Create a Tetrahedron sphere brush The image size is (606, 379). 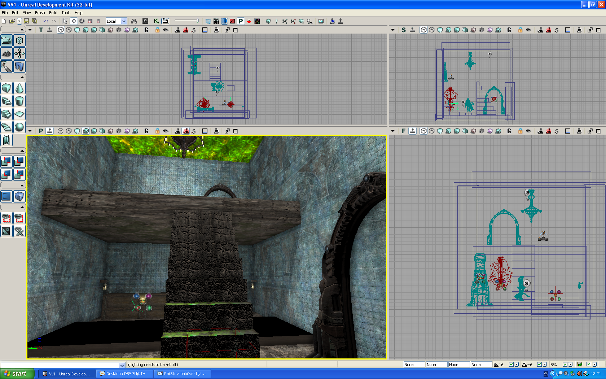point(19,127)
